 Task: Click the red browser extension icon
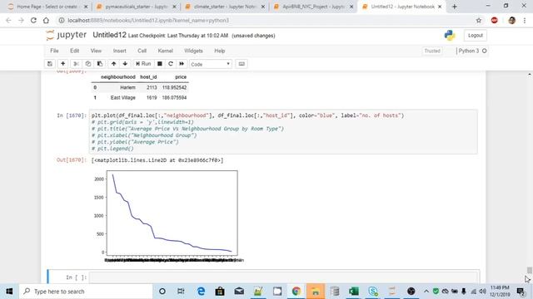[494, 20]
